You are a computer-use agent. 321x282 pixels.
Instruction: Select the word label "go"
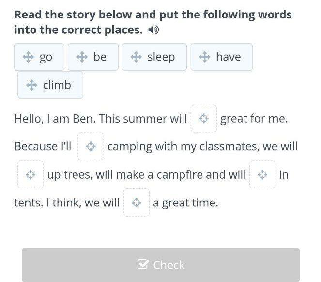click(46, 57)
